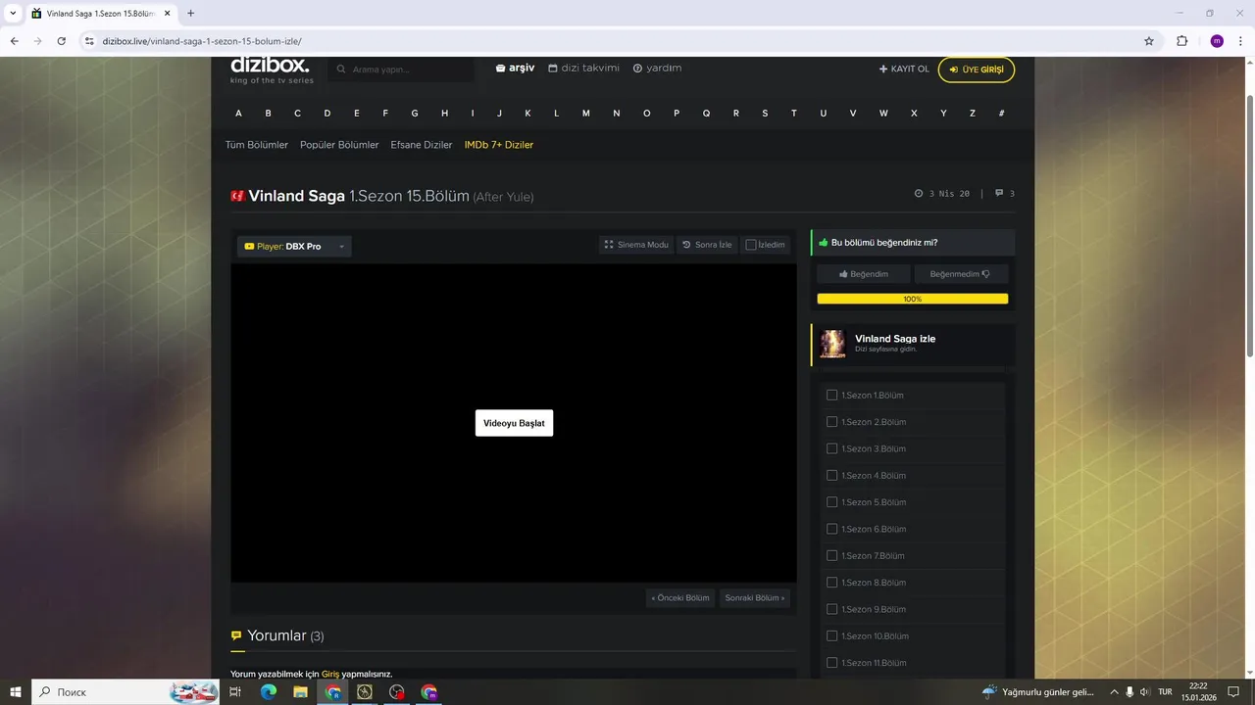Open the arşiv menu

[x=516, y=69]
